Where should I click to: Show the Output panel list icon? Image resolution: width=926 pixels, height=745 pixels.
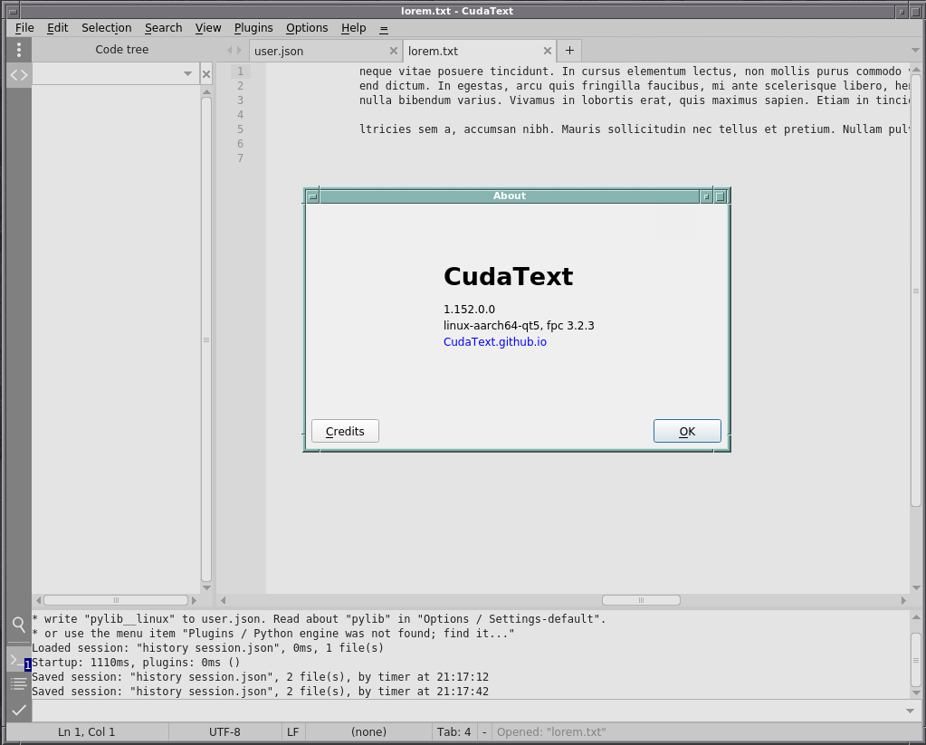pyautogui.click(x=18, y=683)
